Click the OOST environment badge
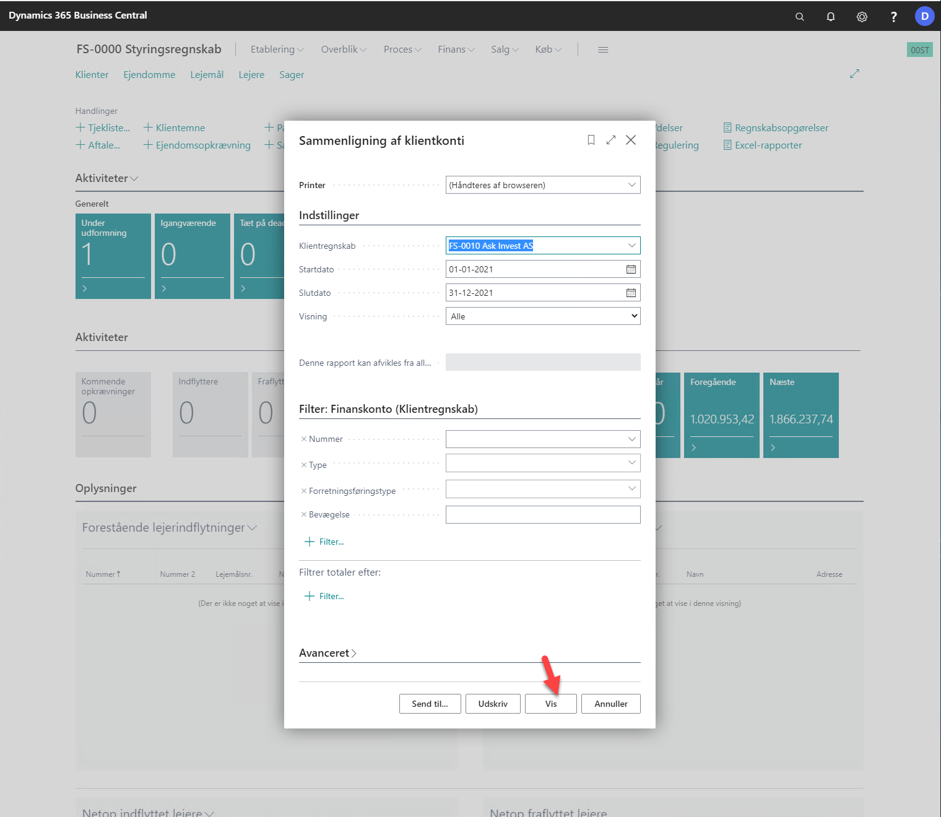941x817 pixels. point(920,50)
